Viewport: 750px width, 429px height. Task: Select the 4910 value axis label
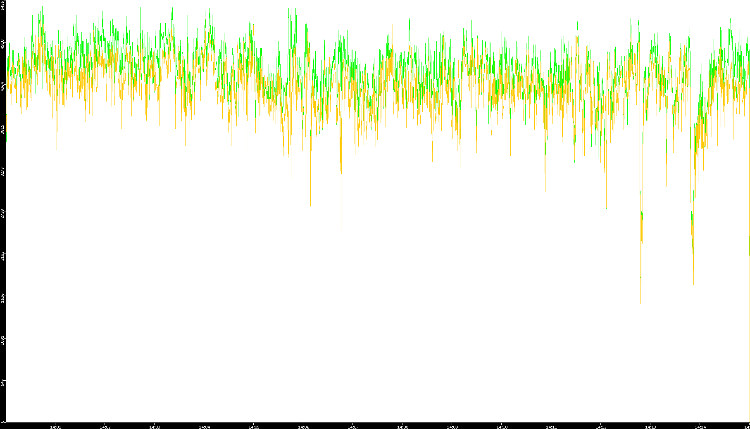(2, 45)
